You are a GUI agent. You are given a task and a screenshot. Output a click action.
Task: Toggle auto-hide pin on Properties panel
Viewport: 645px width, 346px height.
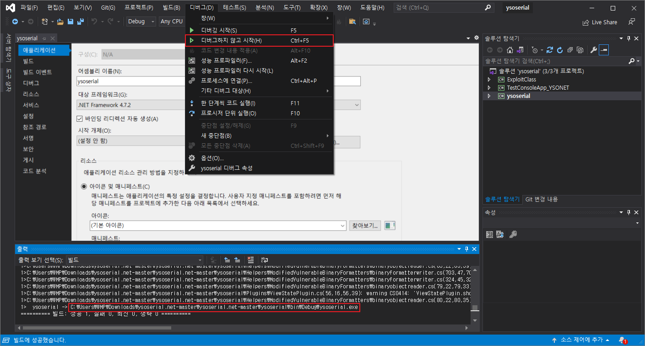(629, 212)
